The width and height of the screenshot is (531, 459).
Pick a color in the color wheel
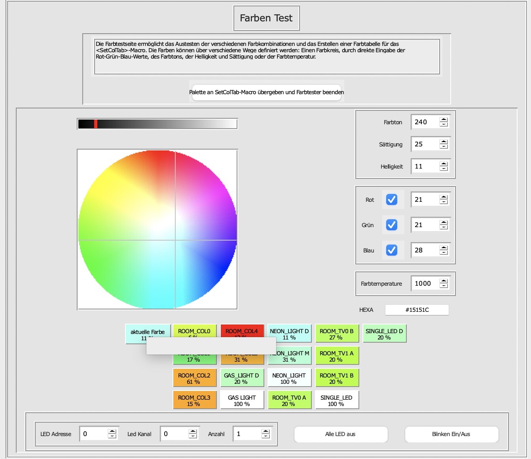click(157, 229)
